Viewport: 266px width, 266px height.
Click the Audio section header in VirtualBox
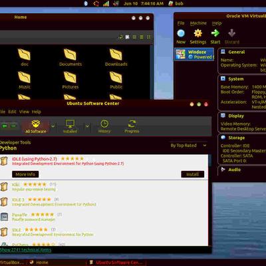(x=234, y=170)
